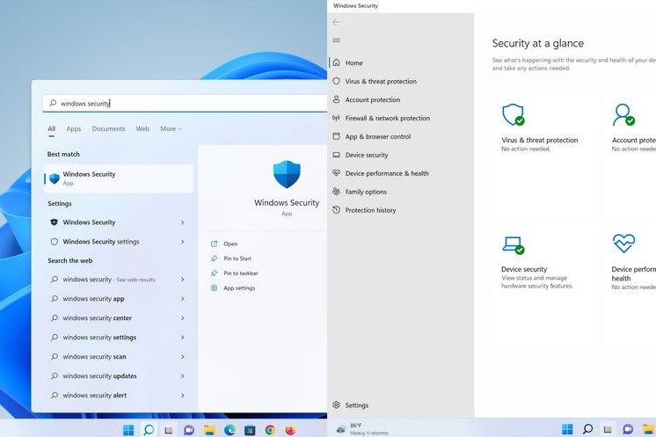
Task: Switch to the Documents search tab
Action: tap(108, 129)
